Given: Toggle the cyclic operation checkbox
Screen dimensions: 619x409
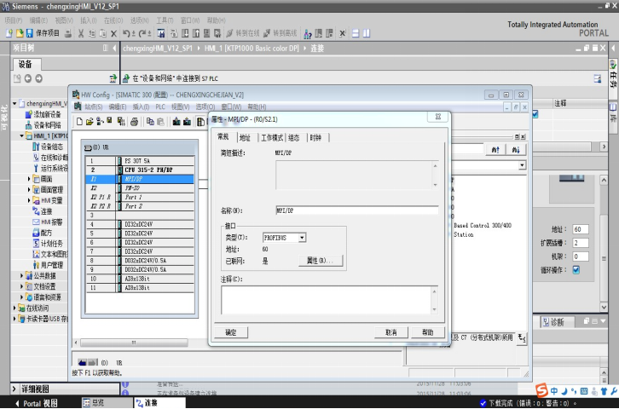Looking at the screenshot, I should pyautogui.click(x=576, y=270).
